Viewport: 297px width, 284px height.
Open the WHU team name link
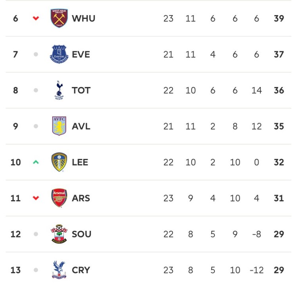[83, 18]
